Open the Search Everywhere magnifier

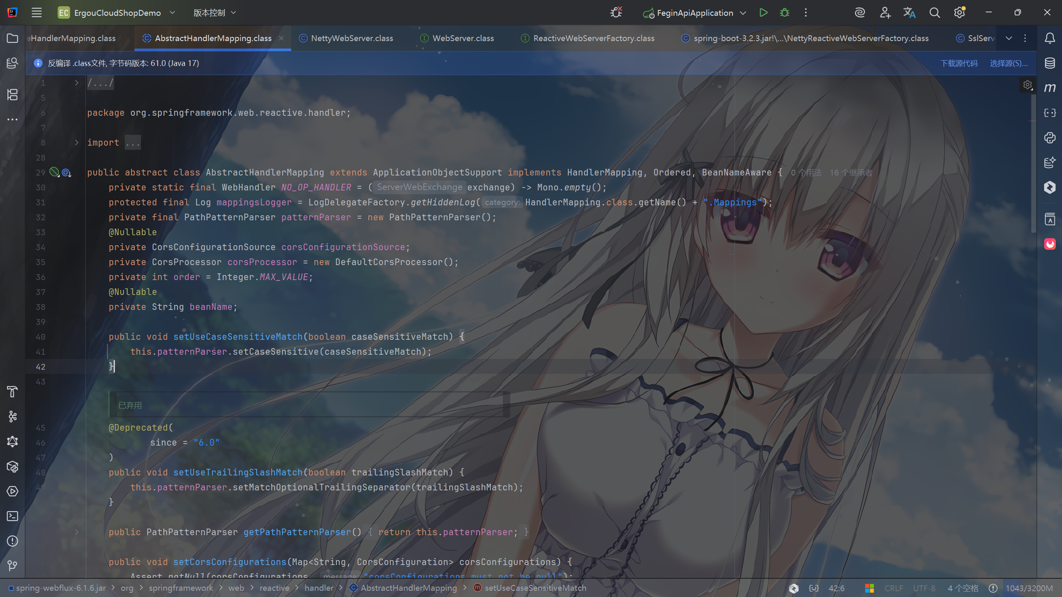[934, 12]
